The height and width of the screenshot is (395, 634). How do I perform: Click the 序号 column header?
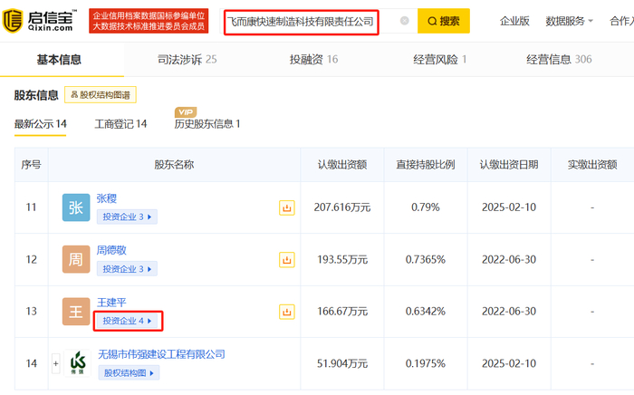(x=31, y=165)
